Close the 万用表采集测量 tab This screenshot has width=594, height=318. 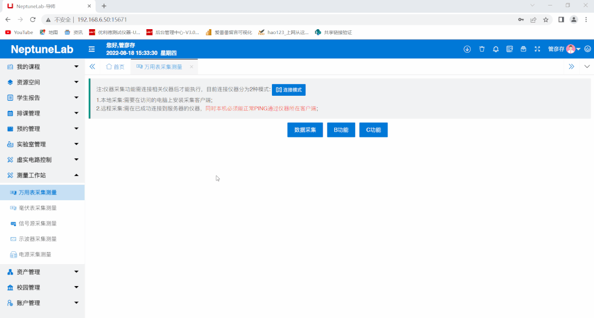192,67
